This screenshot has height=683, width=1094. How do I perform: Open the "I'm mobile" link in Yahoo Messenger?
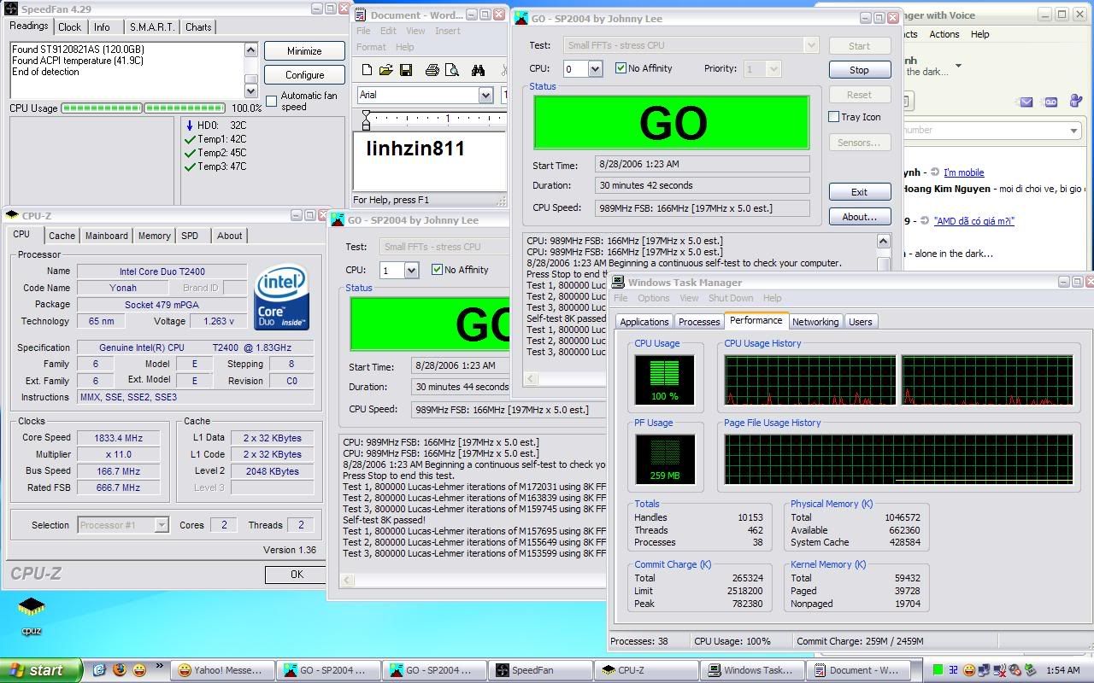coord(964,172)
